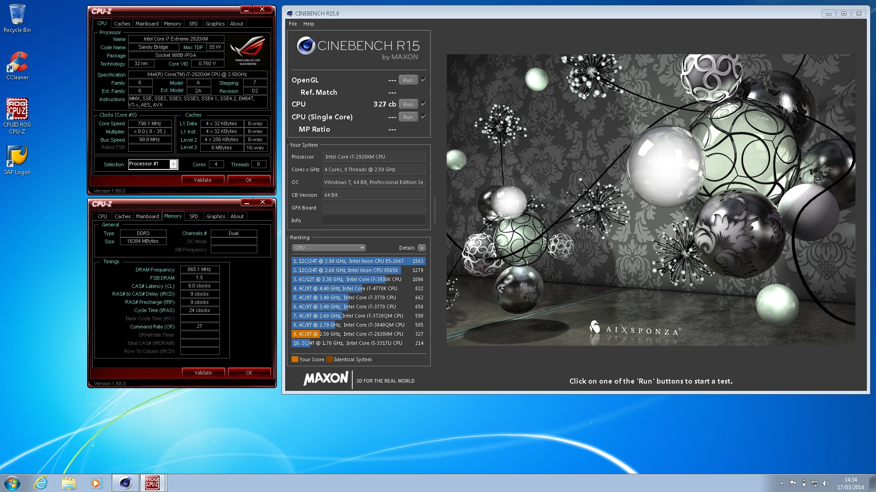Screen dimensions: 876x492
Task: Select ranking row Intel Xeon CPU E5-2667
Action: [358, 261]
